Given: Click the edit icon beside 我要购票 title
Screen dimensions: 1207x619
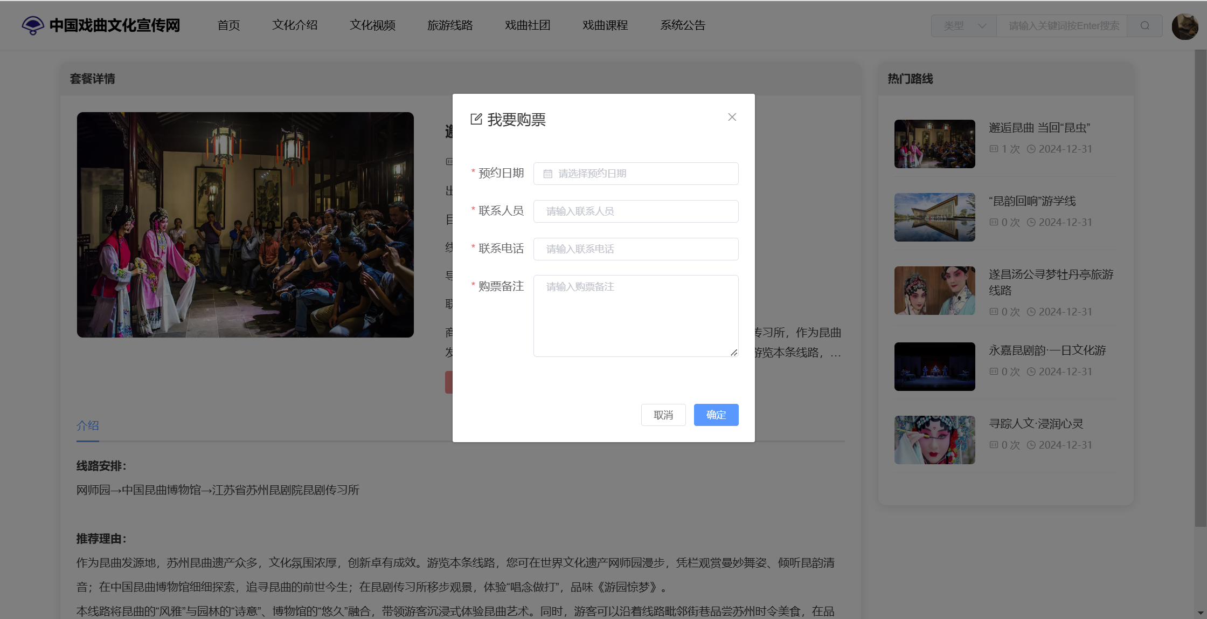Looking at the screenshot, I should [x=476, y=119].
